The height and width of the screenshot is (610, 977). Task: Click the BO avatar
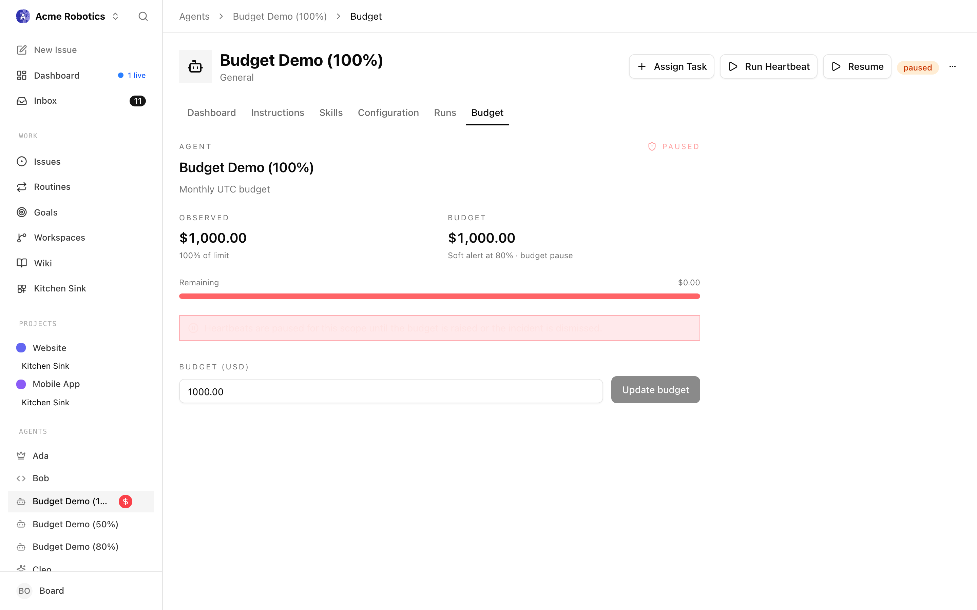(24, 591)
